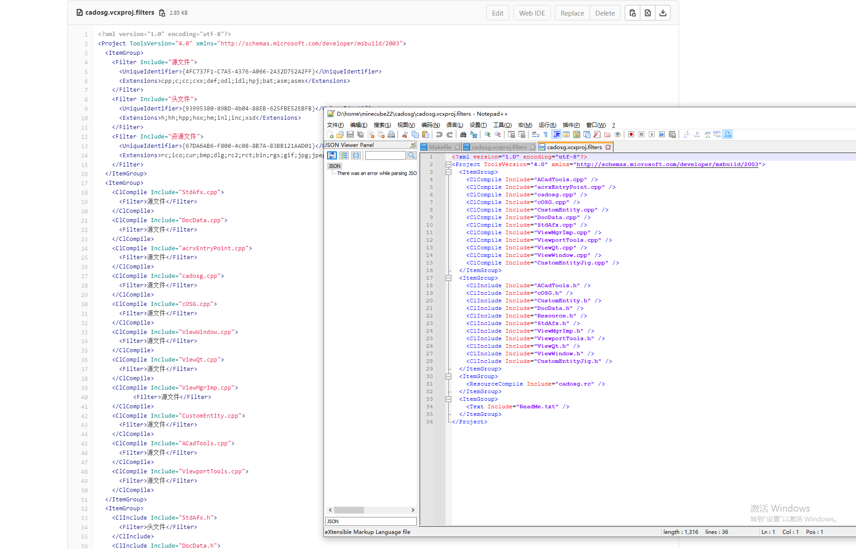The height and width of the screenshot is (549, 856).
Task: Click the Replace button on the file header
Action: (572, 13)
